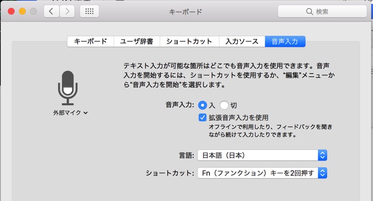The image size is (373, 201).
Task: Go back with the left arrow button
Action: point(51,11)
